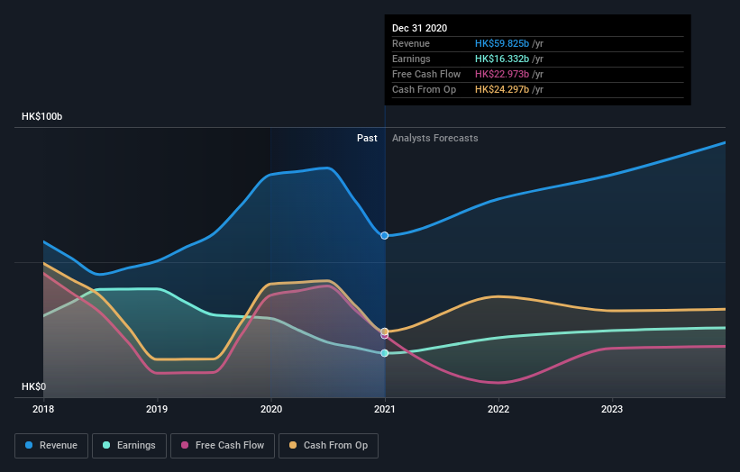Click the HK$16.332b earnings value
Screen dimensions: 740x472
(502, 59)
